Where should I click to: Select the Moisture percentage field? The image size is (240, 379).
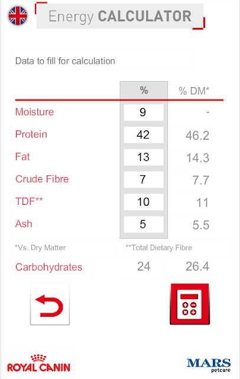144,113
